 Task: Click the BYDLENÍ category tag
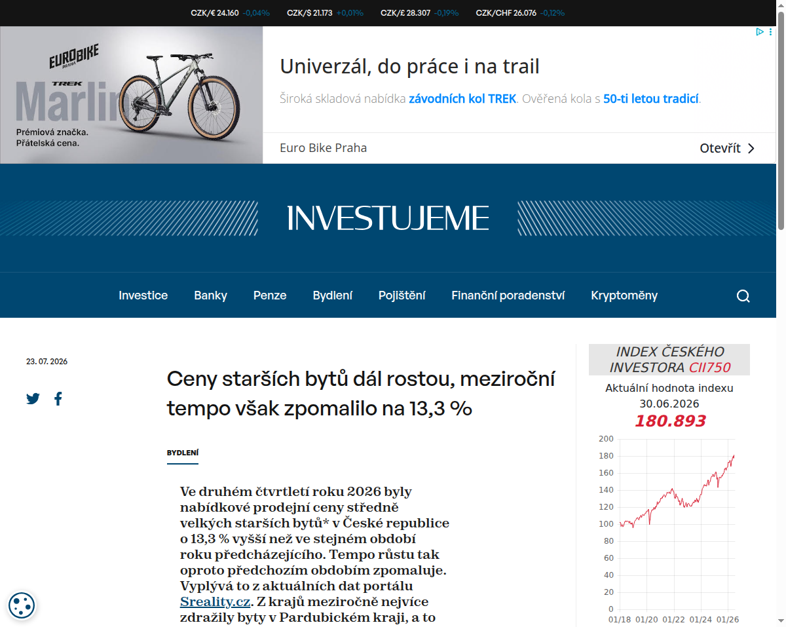[x=183, y=453]
